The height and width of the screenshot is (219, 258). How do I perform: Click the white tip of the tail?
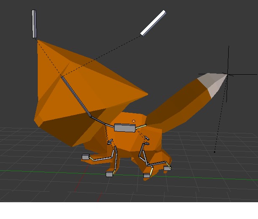point(213,82)
